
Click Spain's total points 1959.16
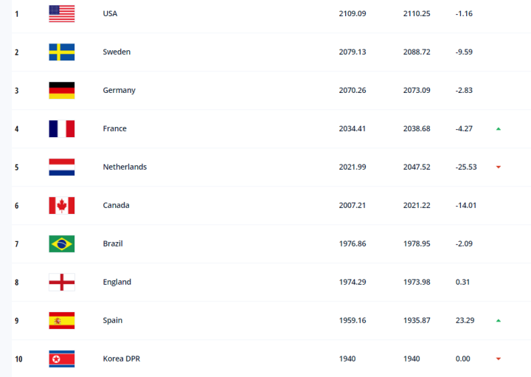[x=352, y=320]
